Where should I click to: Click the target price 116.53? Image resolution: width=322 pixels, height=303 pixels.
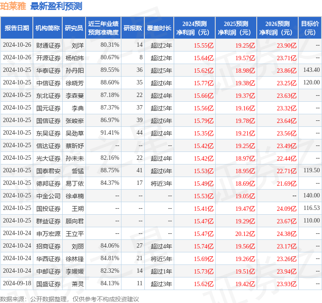tap(312, 208)
